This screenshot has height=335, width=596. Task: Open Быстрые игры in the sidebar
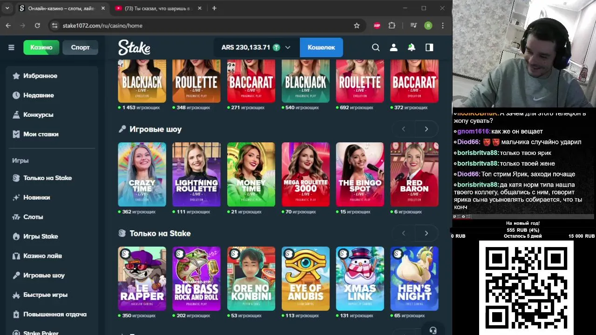(52, 295)
